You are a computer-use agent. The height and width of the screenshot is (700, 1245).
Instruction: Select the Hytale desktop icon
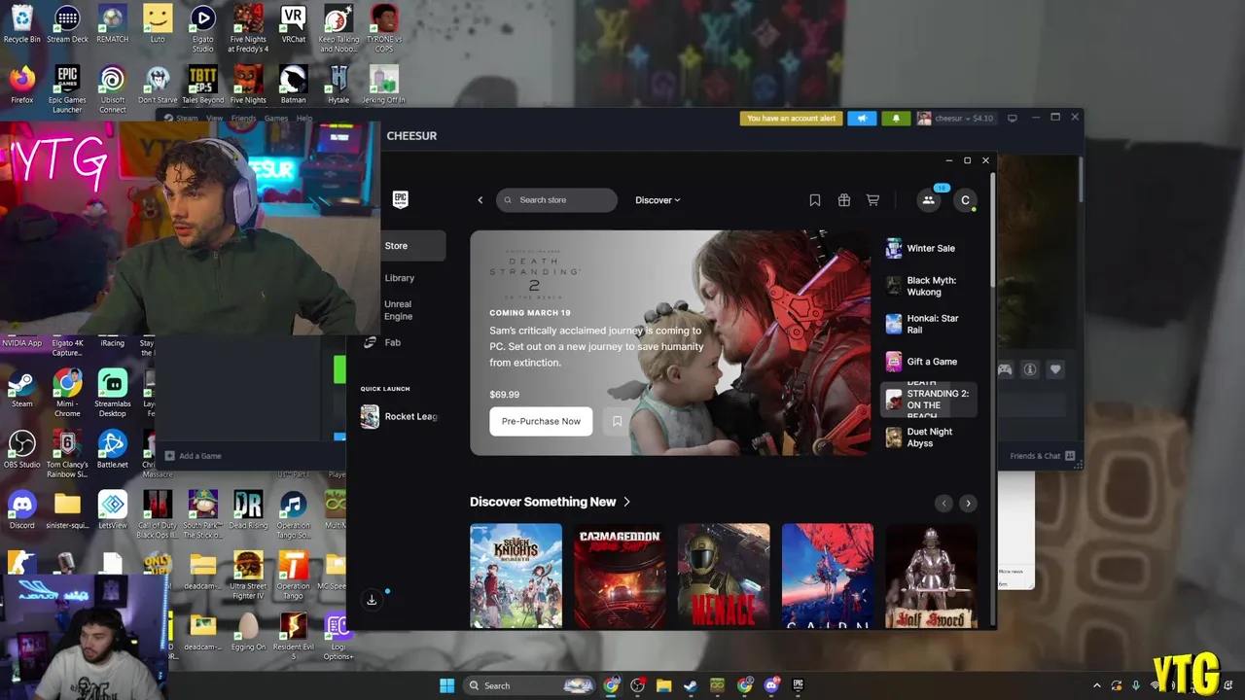pos(338,85)
